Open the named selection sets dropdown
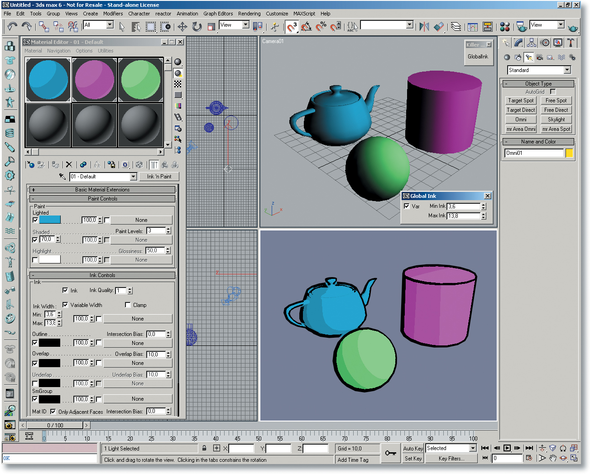 tap(409, 25)
